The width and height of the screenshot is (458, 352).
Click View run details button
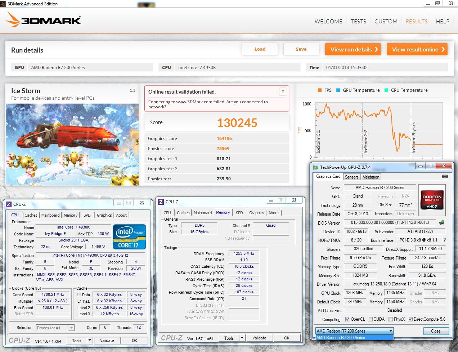354,49
